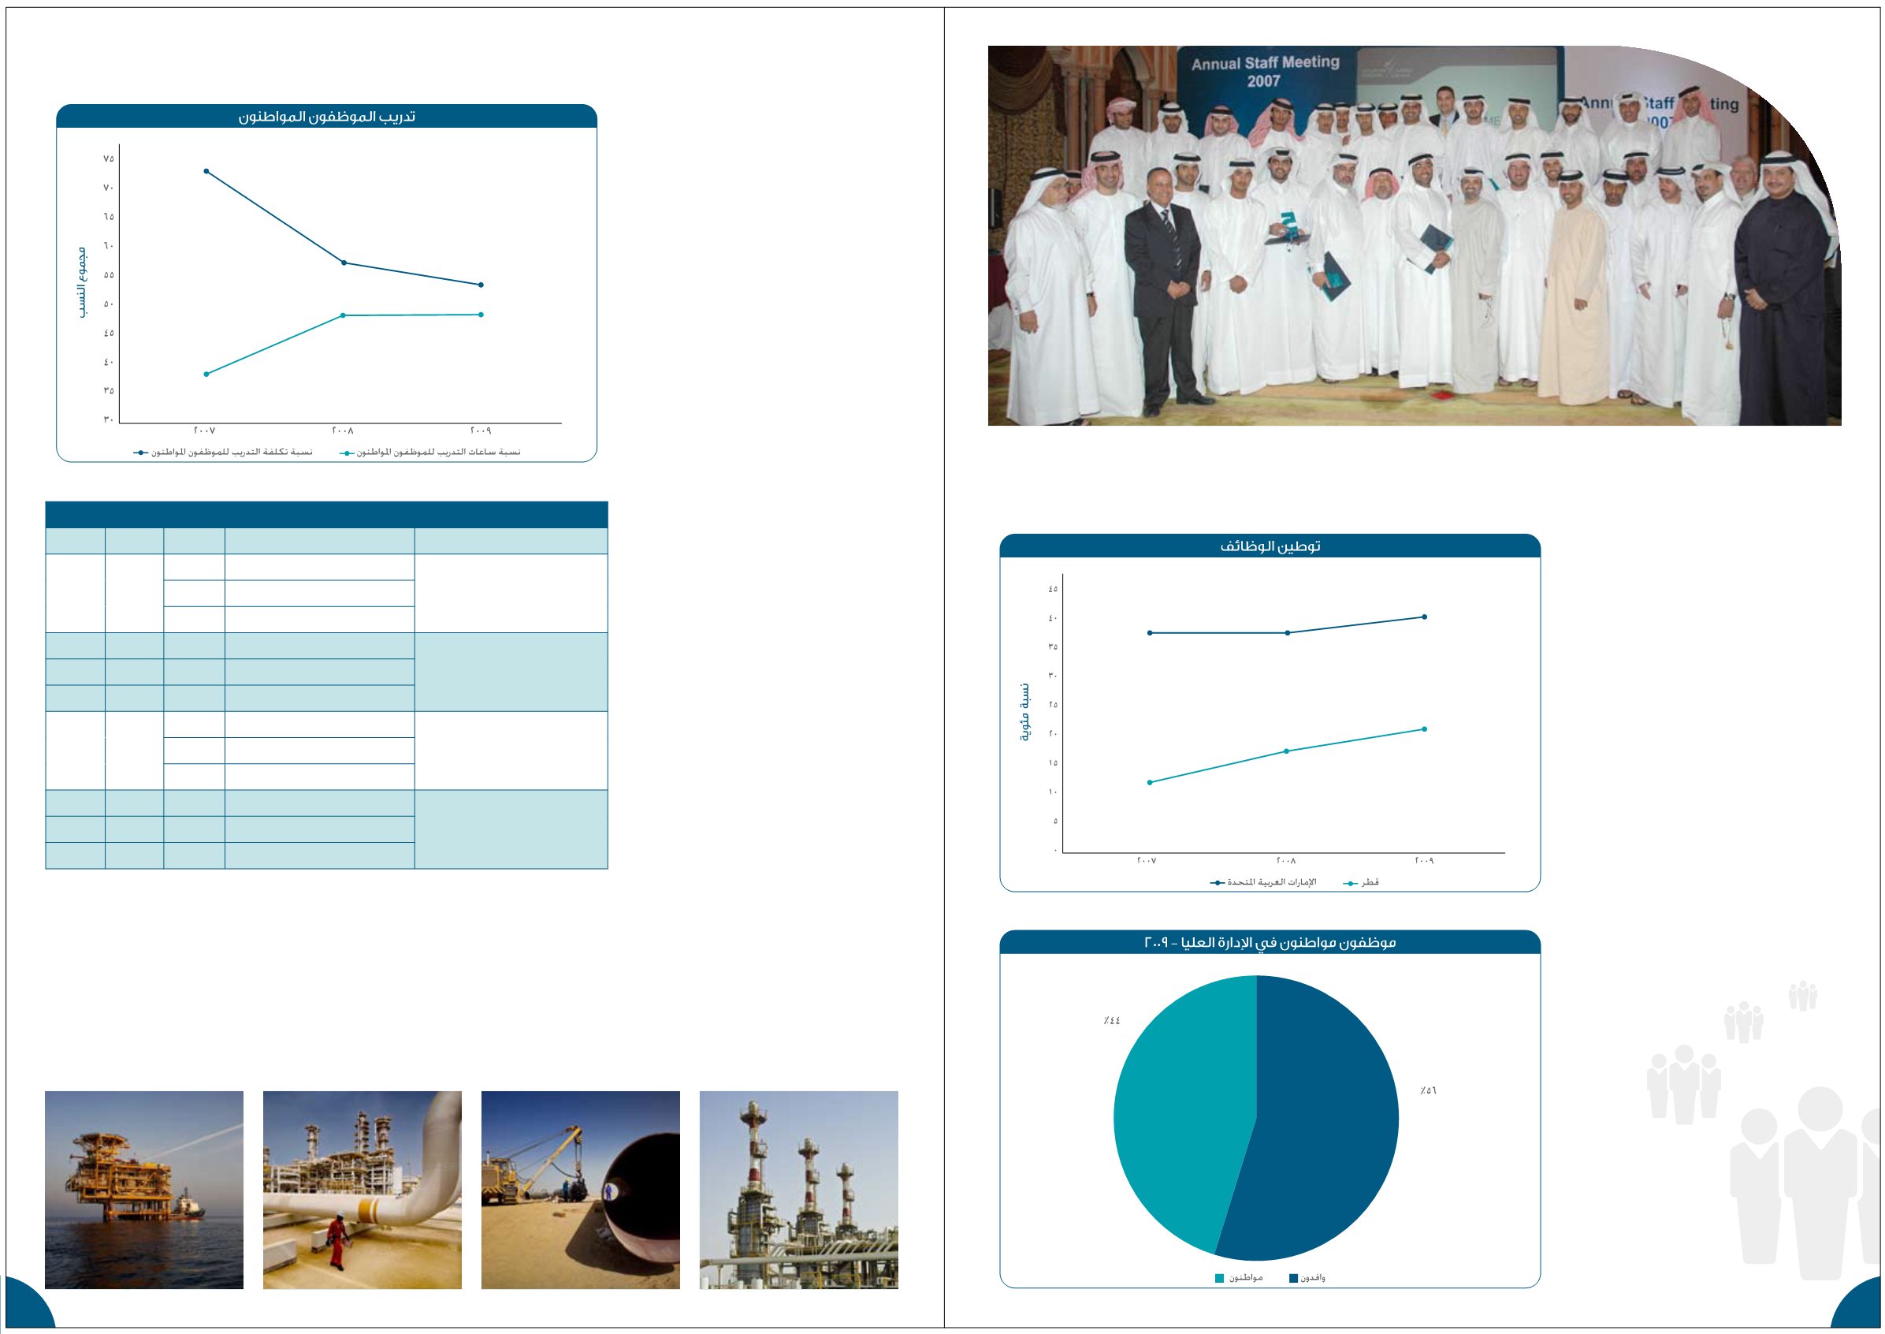Viewport: 1885px width, 1334px height.
Task: Click the 2009 teal point in localization chart
Action: tap(1425, 728)
